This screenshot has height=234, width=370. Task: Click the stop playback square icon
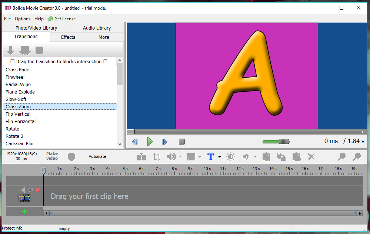pos(182,142)
